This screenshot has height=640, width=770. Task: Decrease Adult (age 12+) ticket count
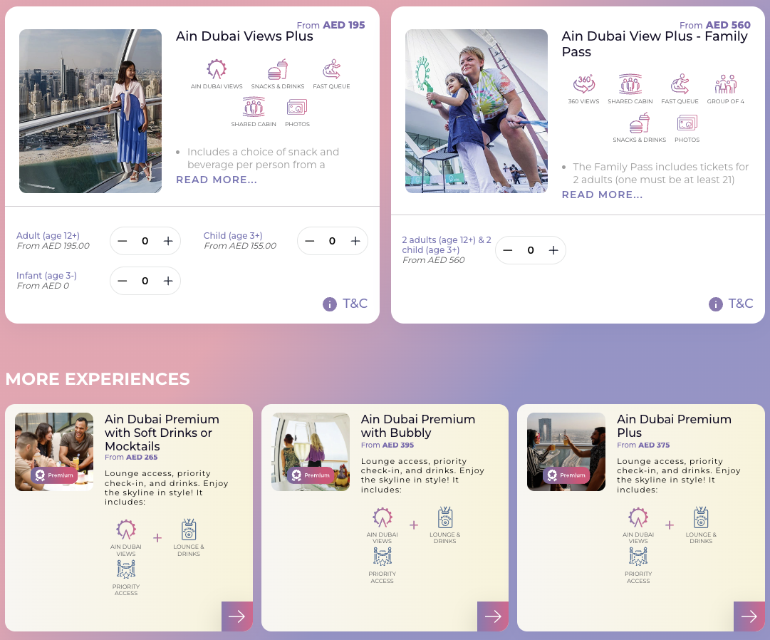click(x=123, y=241)
